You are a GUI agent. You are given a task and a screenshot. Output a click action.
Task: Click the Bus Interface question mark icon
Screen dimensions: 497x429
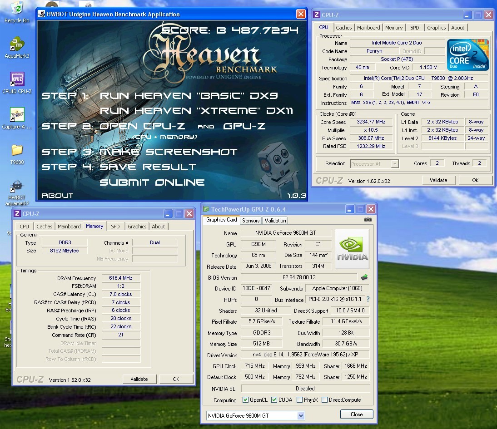click(368, 299)
